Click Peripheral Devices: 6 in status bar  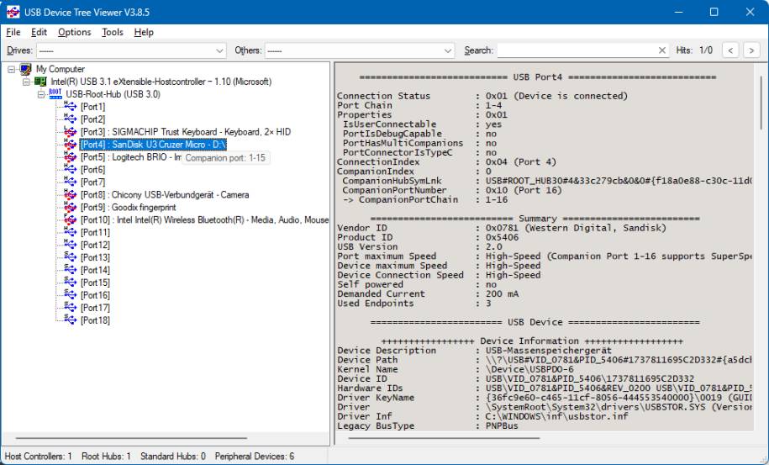click(255, 456)
